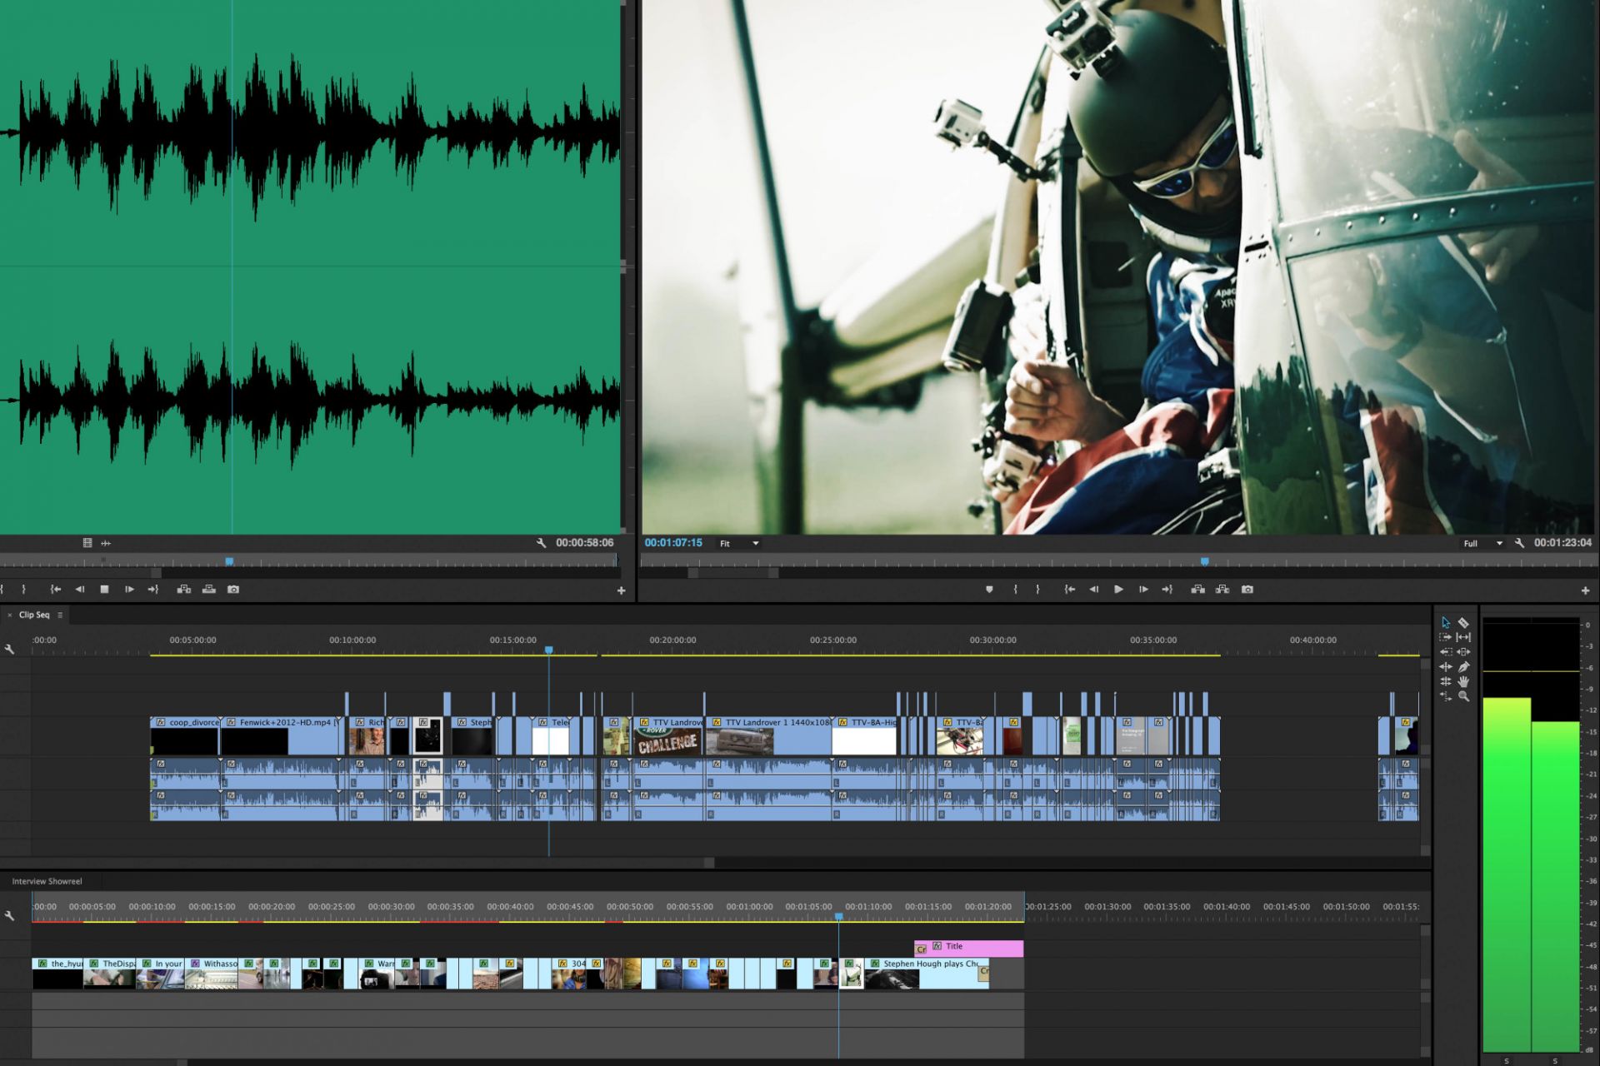
Task: Select the coop_divorce clip
Action: pyautogui.click(x=185, y=736)
